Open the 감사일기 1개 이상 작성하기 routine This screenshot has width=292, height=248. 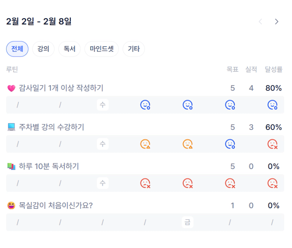(61, 88)
